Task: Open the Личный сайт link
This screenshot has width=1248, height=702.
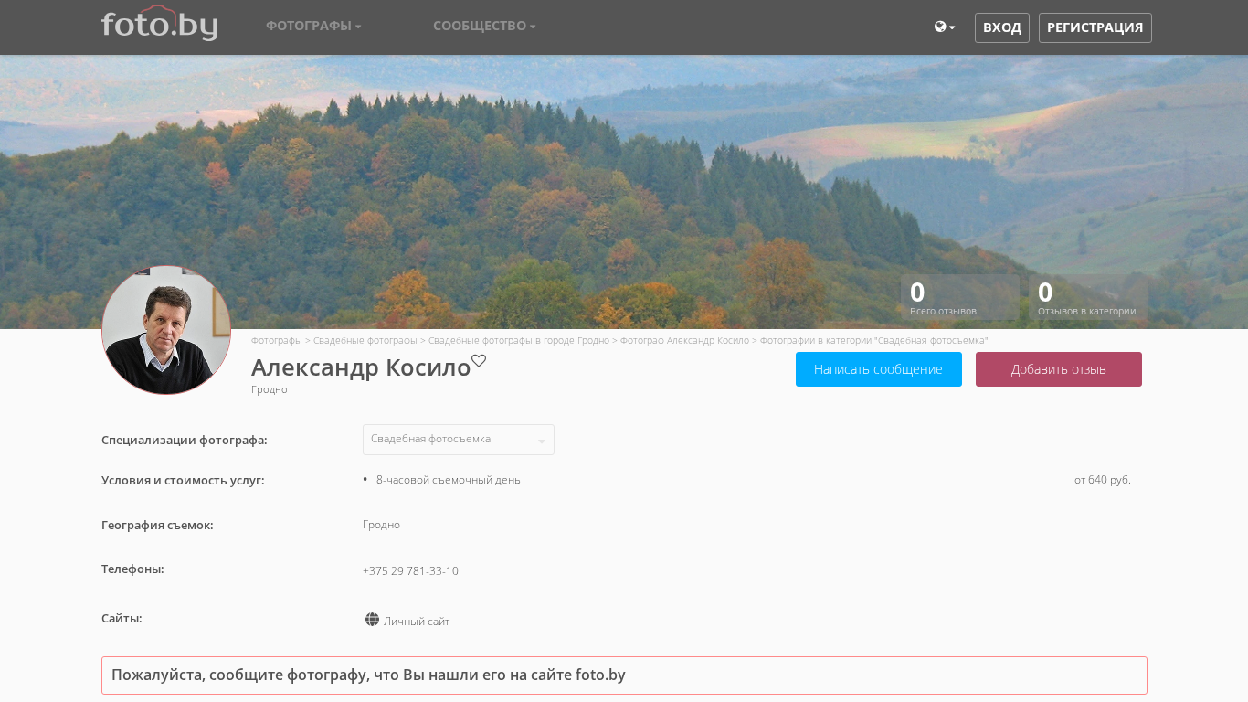Action: tap(417, 622)
